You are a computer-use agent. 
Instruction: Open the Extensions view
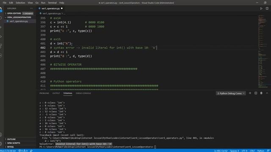pos(1,46)
